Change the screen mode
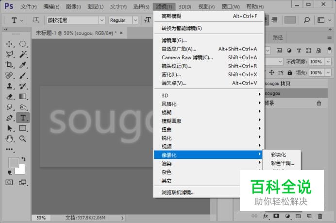This screenshot has width=336, height=223. [x=22, y=182]
